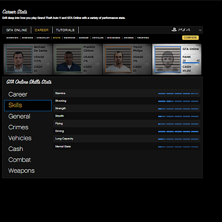Click the GTA Online rank progress bar
The width and height of the screenshot is (222, 222).
[x=191, y=63]
